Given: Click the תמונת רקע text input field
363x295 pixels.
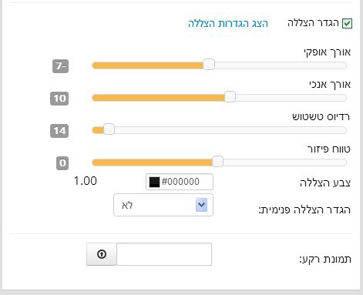Looking at the screenshot, I should point(164,254).
